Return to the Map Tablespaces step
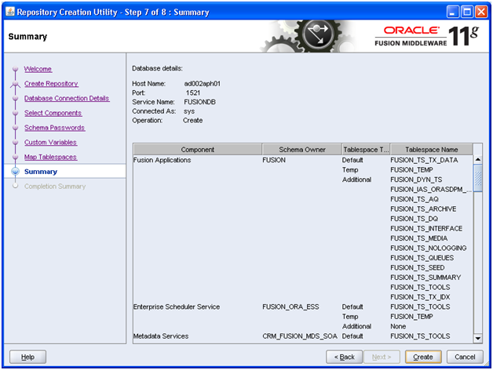The width and height of the screenshot is (493, 370). tap(50, 157)
